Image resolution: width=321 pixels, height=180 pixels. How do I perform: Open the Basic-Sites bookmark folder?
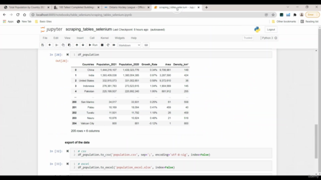[x=43, y=21]
